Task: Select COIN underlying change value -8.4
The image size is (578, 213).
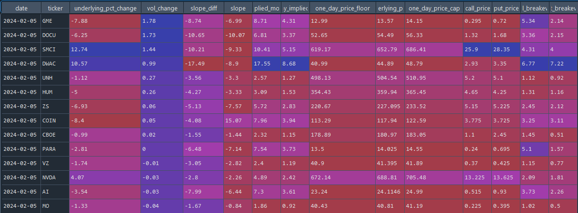Action: point(106,121)
